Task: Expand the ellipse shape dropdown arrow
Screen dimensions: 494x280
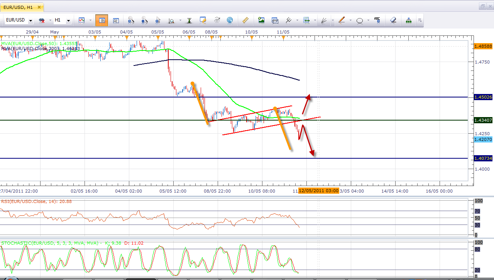Action: [x=368, y=20]
